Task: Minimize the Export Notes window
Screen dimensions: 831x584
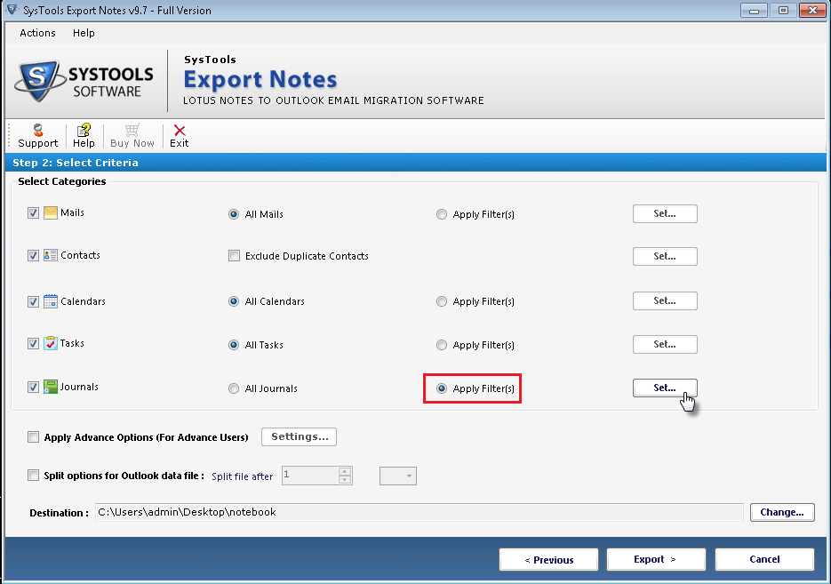Action: 754,10
